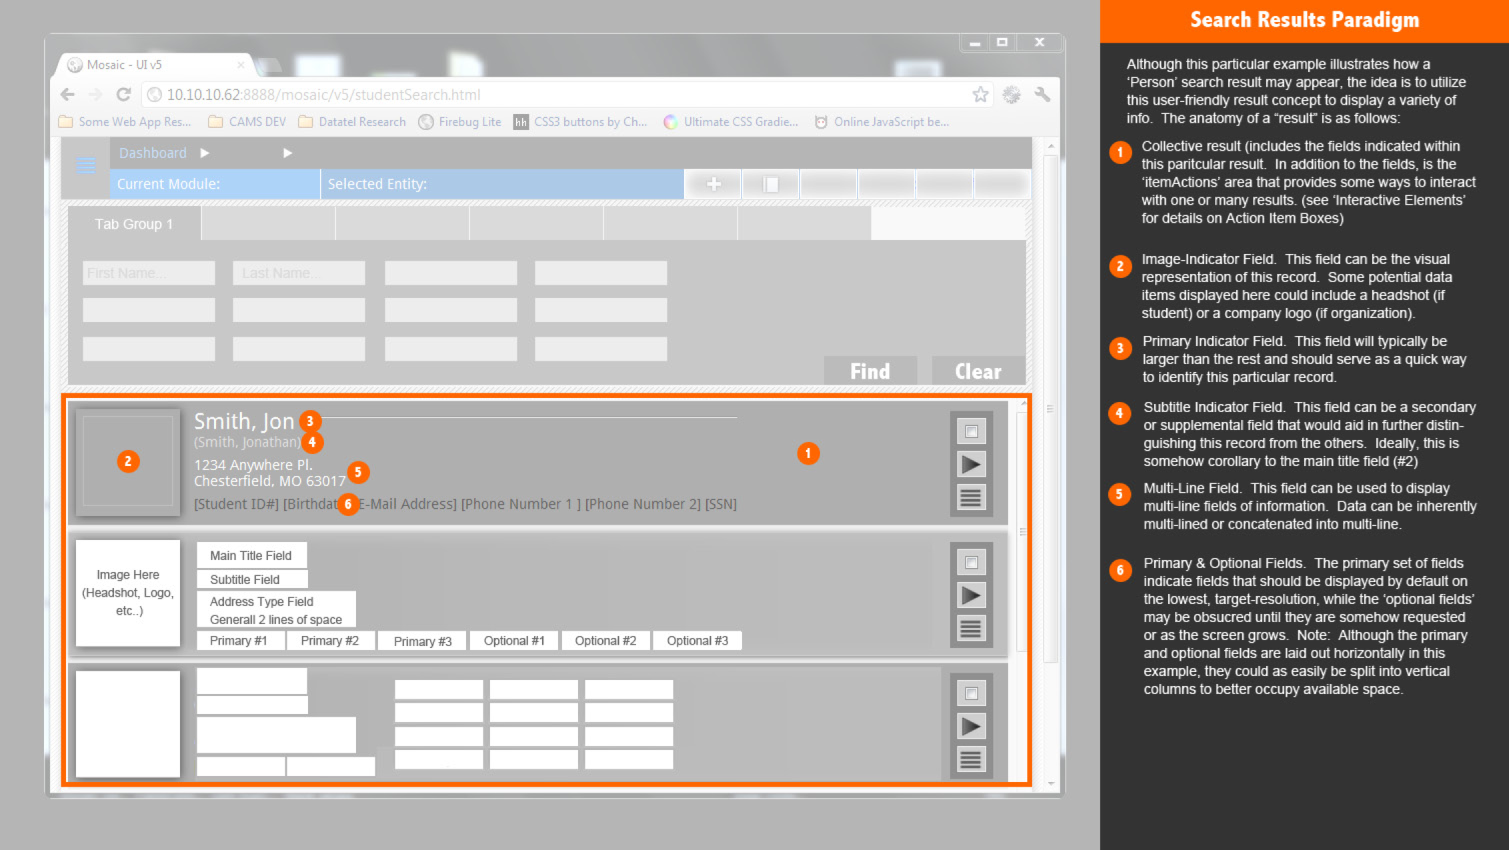Screen dimensions: 1509x850
Task: Check the Main Title Field result checkbox
Action: pyautogui.click(x=971, y=563)
